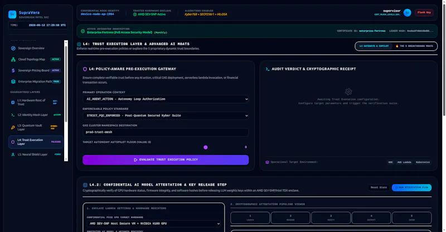Click the Enterprise Migration Path stack icon

pyautogui.click(x=13, y=81)
